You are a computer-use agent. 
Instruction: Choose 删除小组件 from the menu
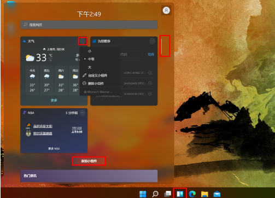[100, 84]
